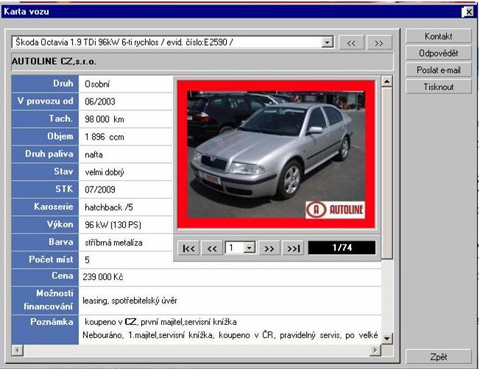The width and height of the screenshot is (480, 369).
Task: Go back using the Zpět button
Action: 438,357
